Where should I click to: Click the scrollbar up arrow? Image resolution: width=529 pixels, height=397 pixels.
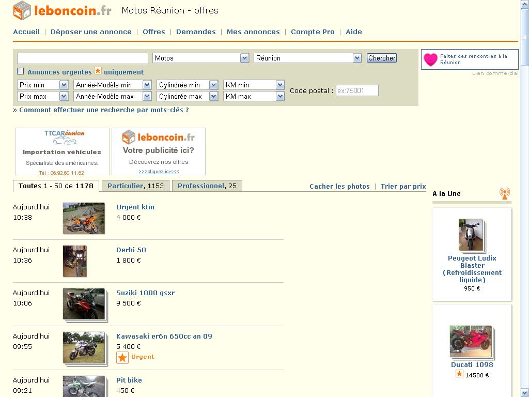click(x=525, y=4)
